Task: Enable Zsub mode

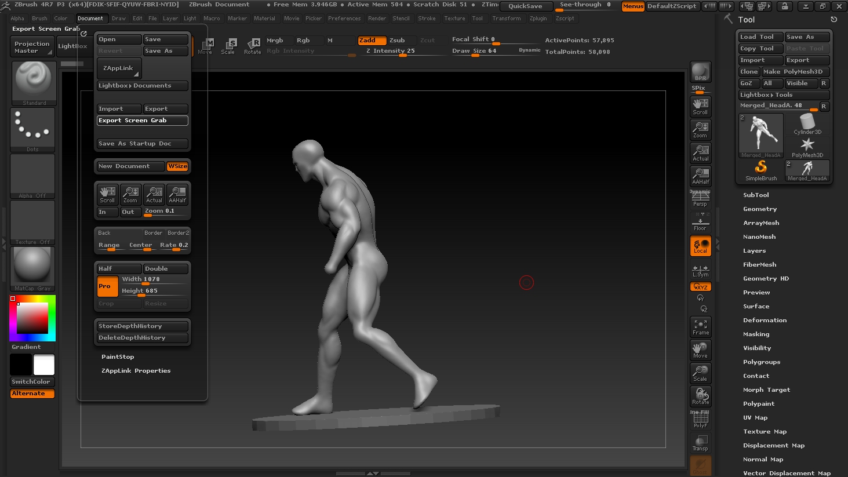Action: point(402,40)
